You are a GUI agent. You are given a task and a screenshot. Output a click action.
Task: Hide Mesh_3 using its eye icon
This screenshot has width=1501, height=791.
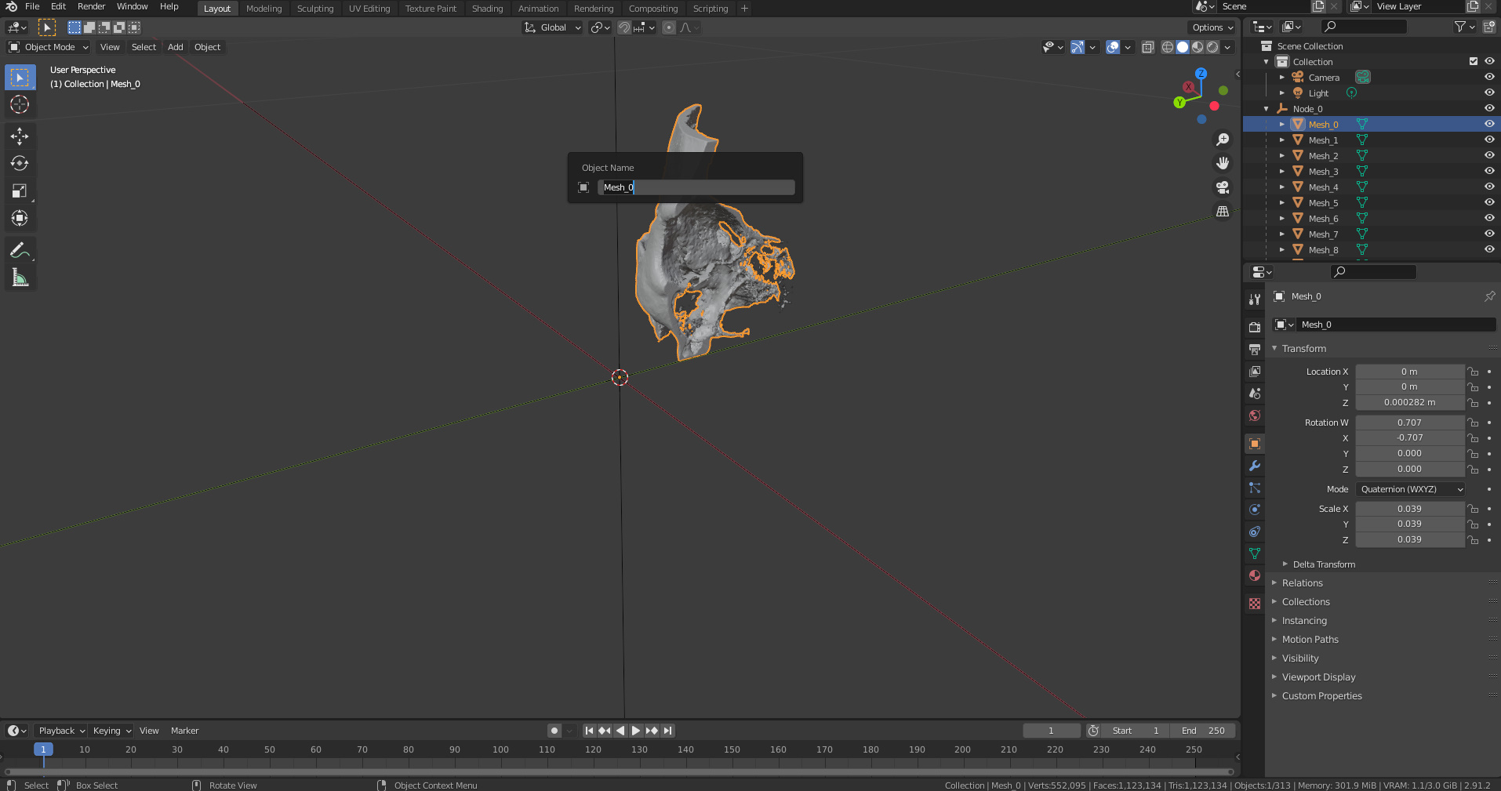pos(1488,171)
